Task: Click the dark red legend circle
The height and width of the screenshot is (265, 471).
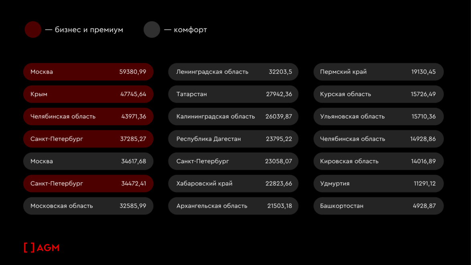Action: (33, 30)
